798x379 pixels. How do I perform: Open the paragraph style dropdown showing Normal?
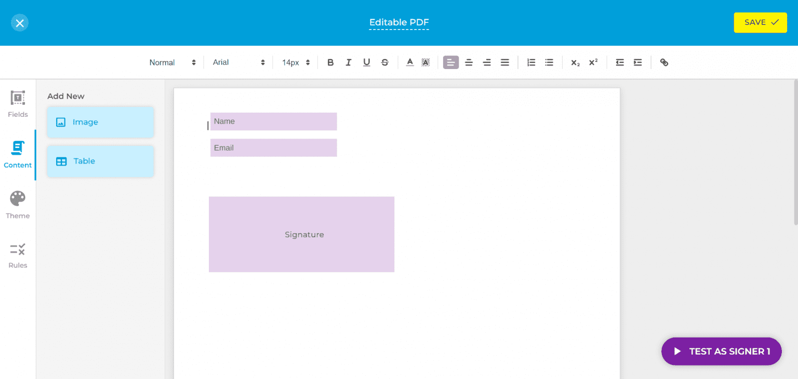point(171,62)
